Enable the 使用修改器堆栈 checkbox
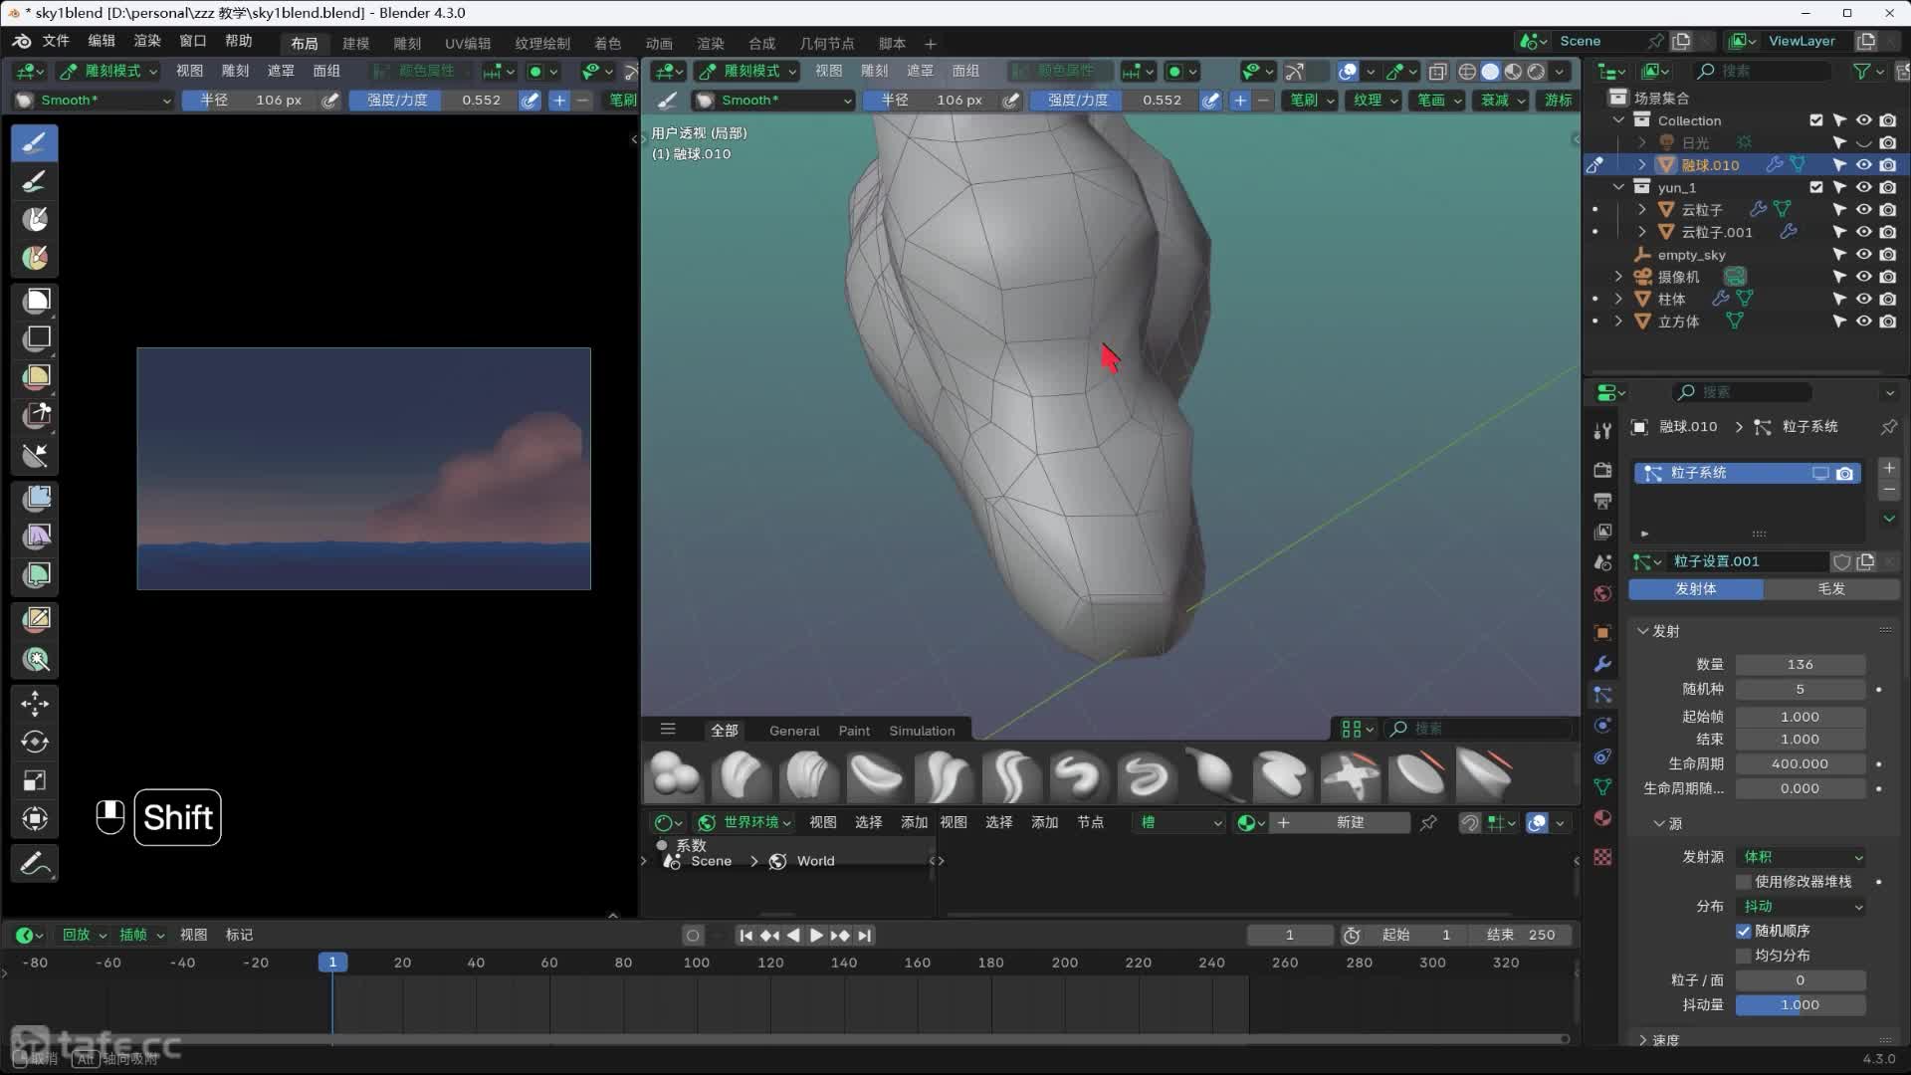 (x=1744, y=882)
